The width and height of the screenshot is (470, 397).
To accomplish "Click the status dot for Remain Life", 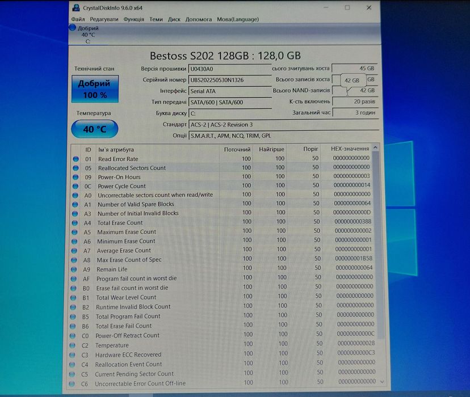I will 74,269.
